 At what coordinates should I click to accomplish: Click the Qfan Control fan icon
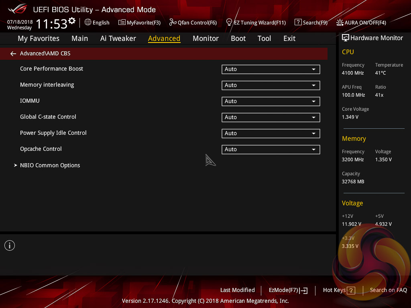point(173,22)
